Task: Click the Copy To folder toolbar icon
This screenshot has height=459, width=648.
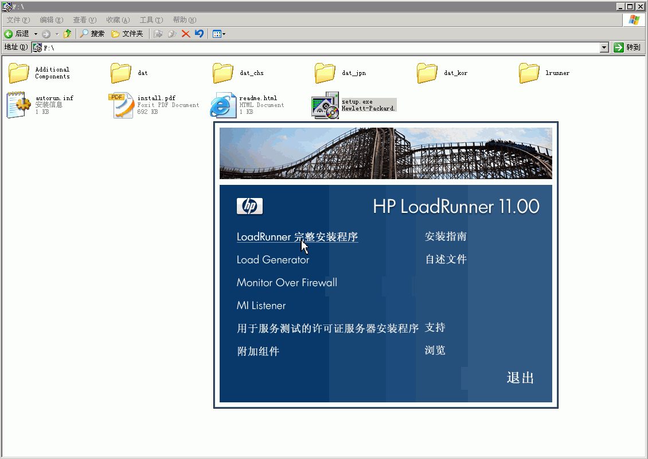Action: (172, 34)
